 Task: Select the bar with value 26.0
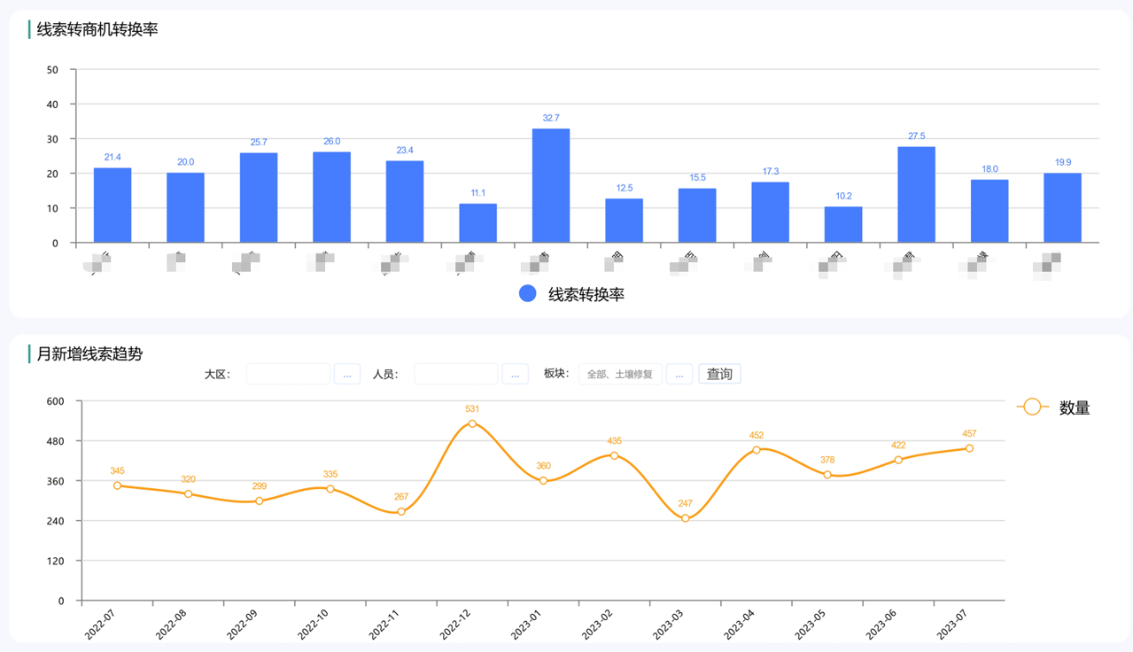tap(331, 198)
